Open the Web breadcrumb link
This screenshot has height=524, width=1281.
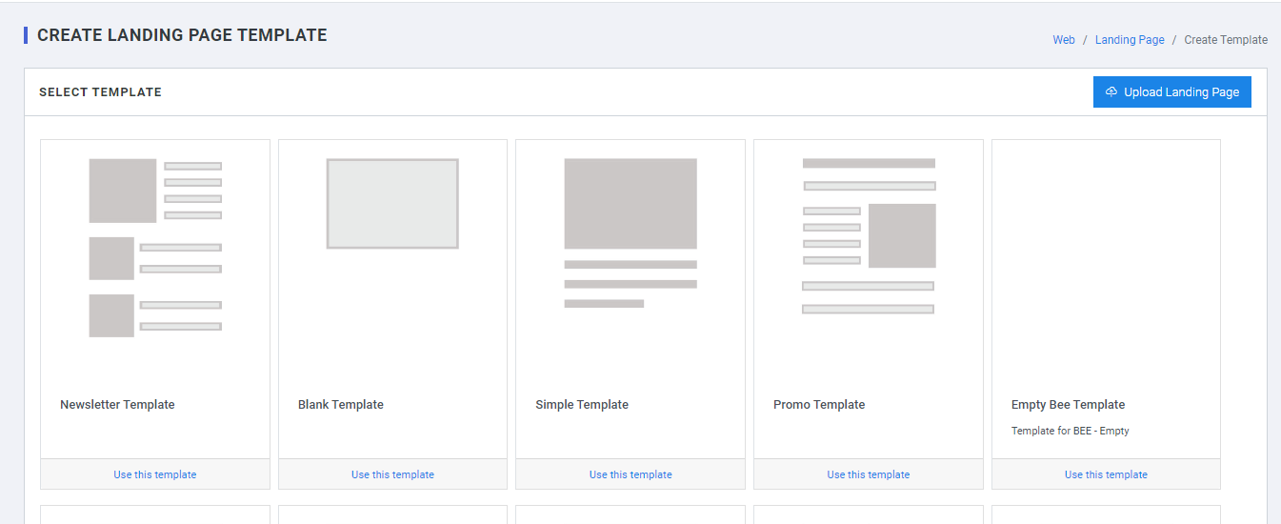click(1063, 40)
